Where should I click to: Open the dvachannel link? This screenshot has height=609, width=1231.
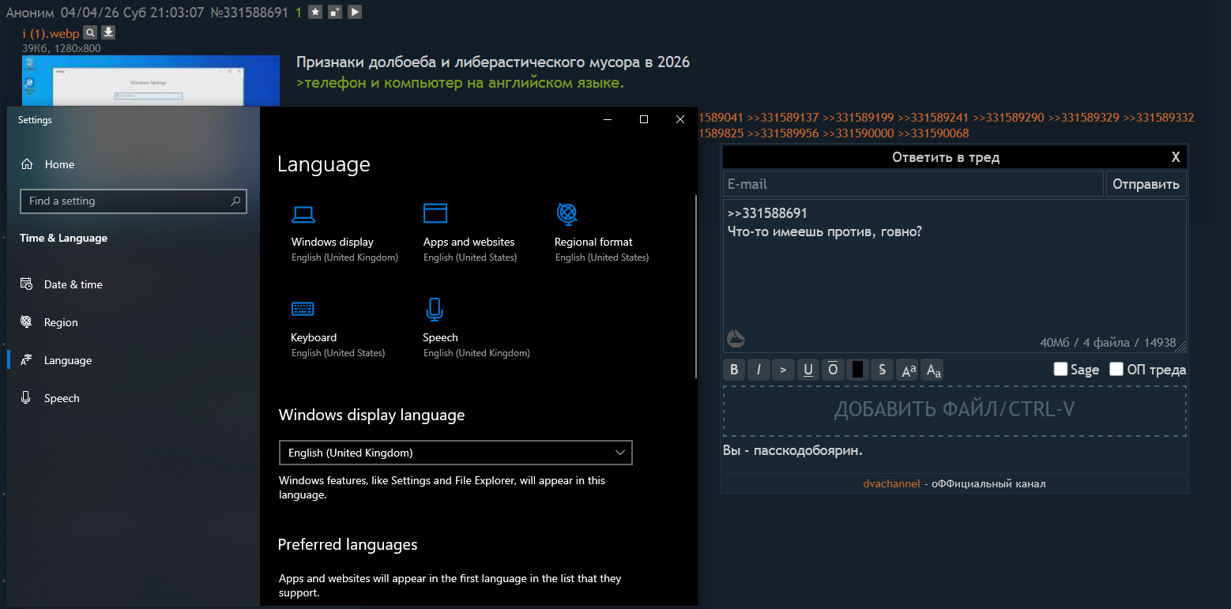pyautogui.click(x=891, y=483)
